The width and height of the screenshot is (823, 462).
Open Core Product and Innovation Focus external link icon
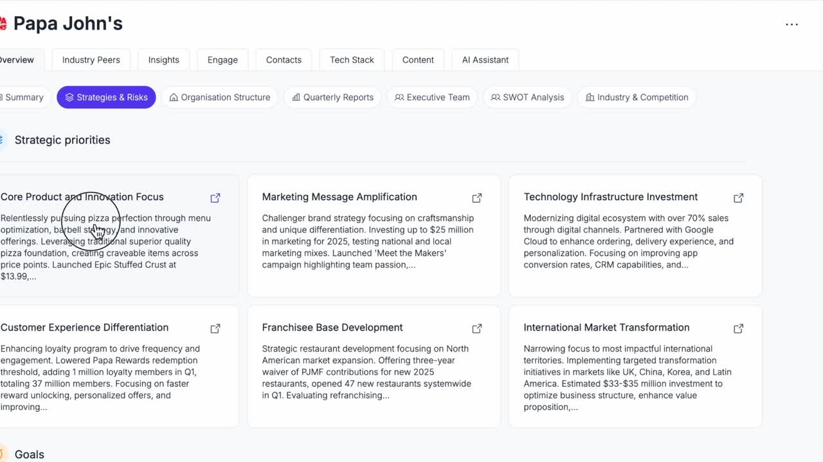point(215,198)
